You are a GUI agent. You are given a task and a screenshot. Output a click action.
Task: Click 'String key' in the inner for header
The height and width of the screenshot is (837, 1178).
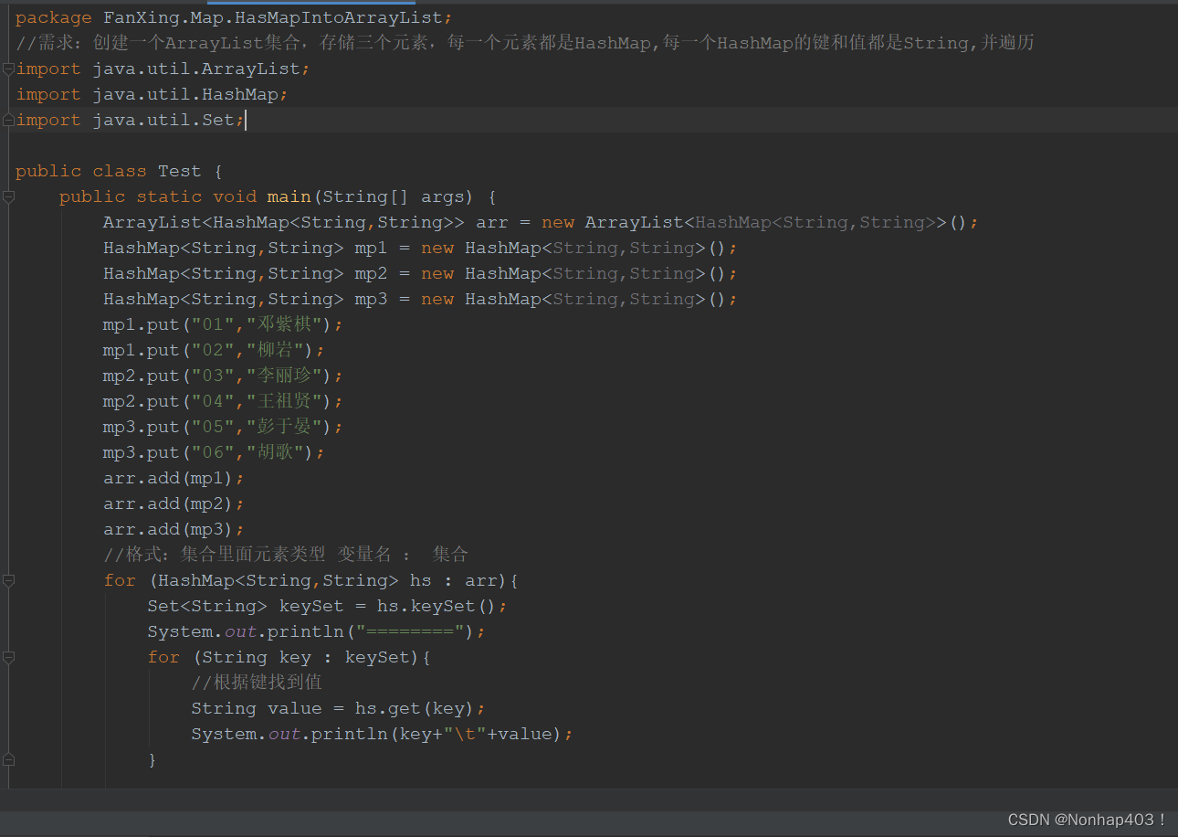tap(257, 657)
